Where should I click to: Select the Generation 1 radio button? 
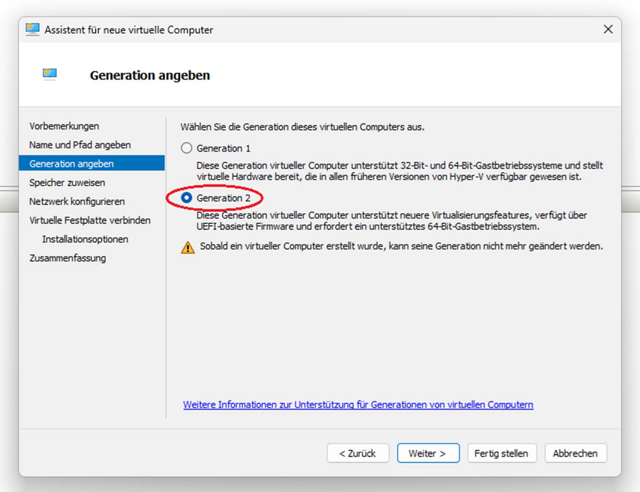187,148
